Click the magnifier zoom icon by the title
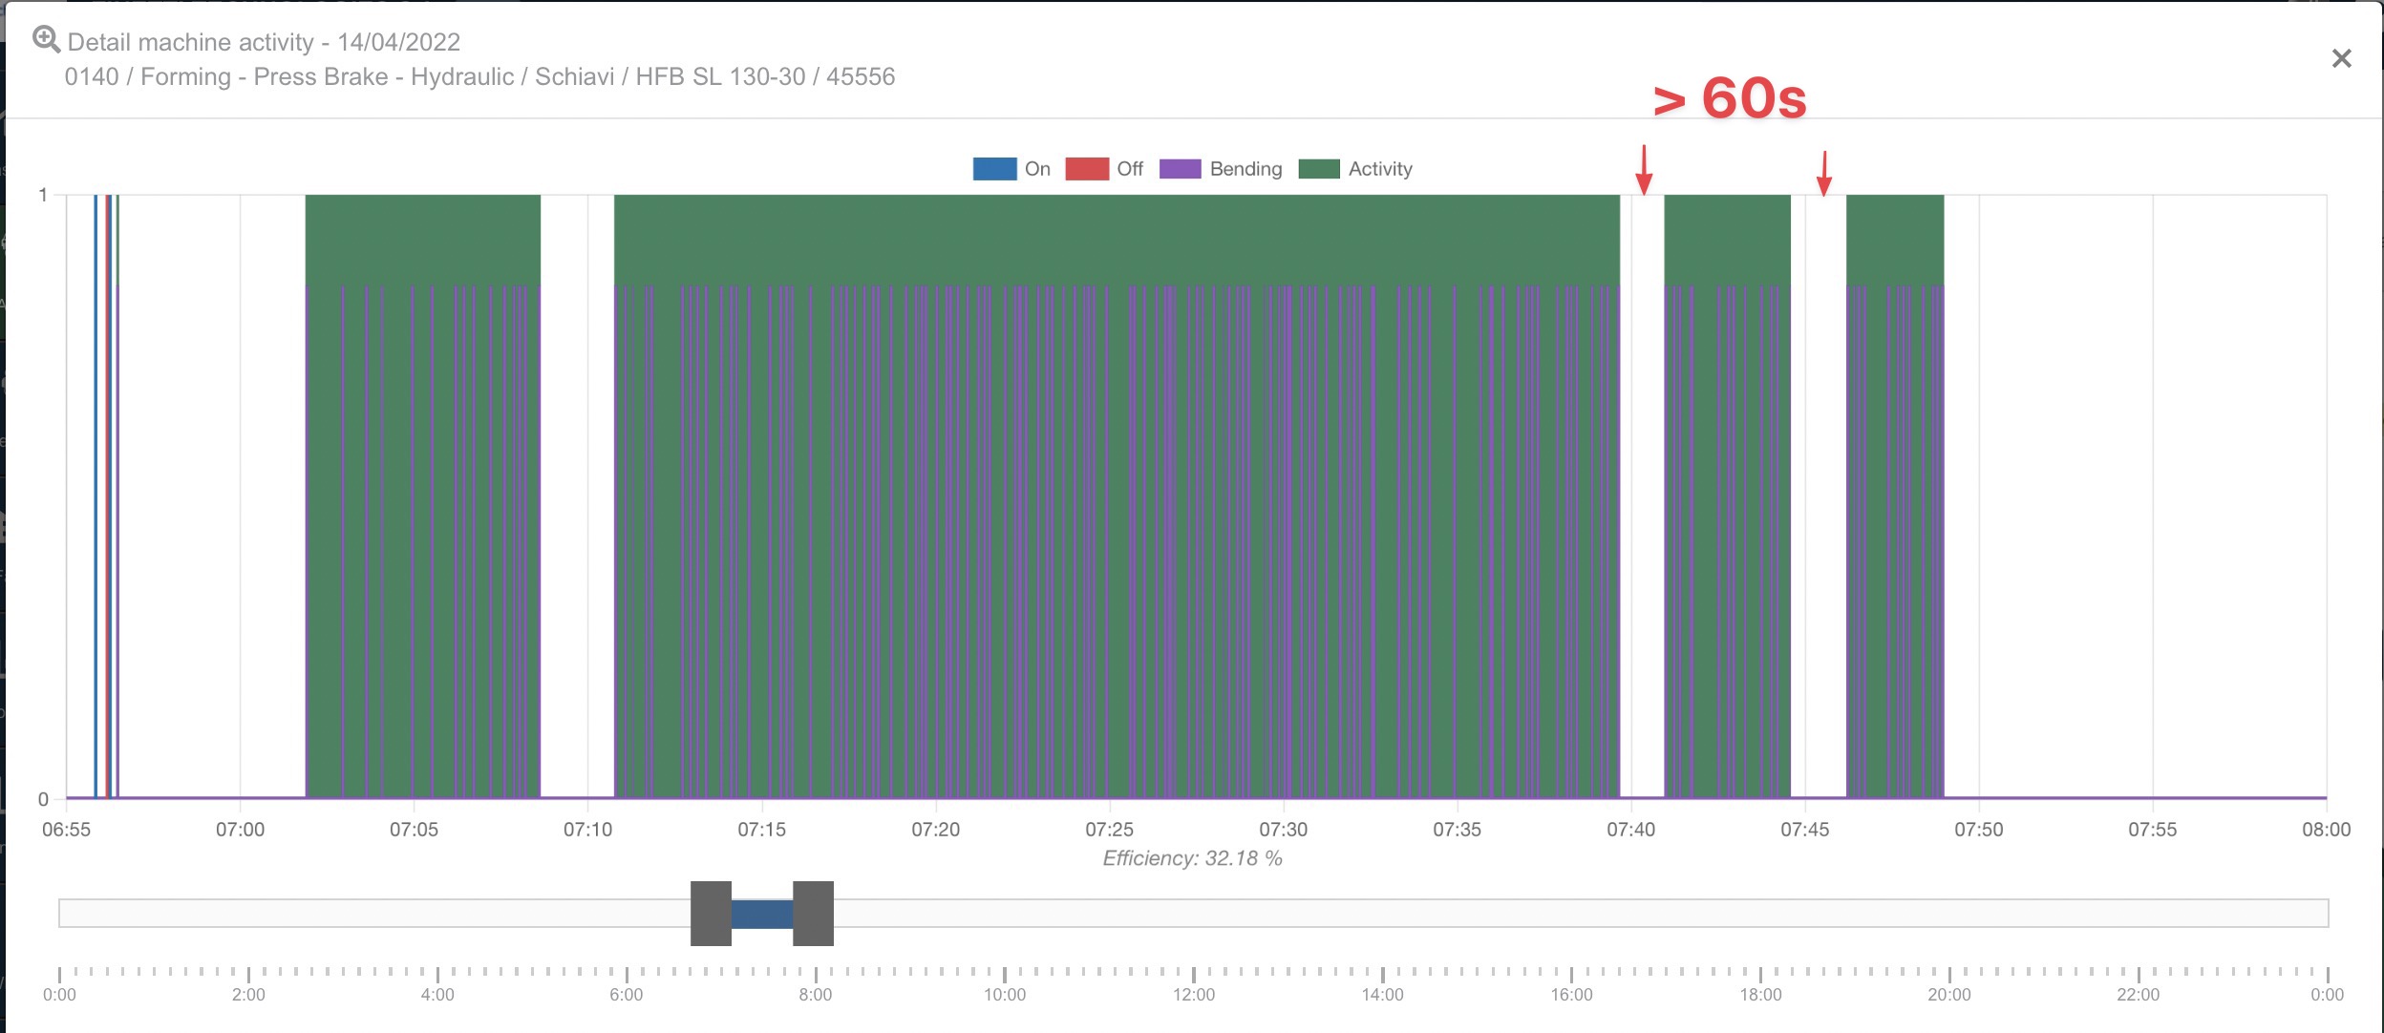This screenshot has width=2384, height=1033. coord(46,39)
